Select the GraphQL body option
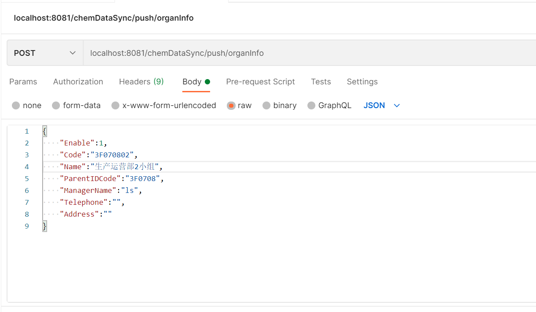This screenshot has width=536, height=312. coord(329,105)
